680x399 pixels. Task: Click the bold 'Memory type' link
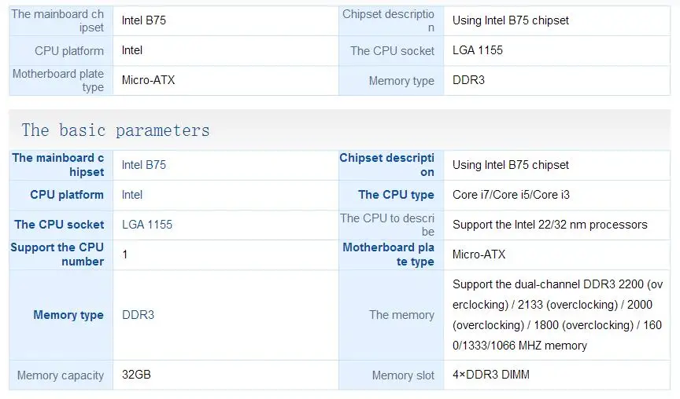[68, 315]
